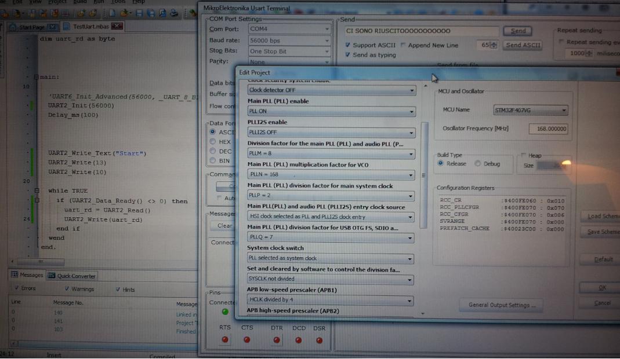620x359 pixels.
Task: Collapse the while TRUE code block
Action: click(x=37, y=191)
